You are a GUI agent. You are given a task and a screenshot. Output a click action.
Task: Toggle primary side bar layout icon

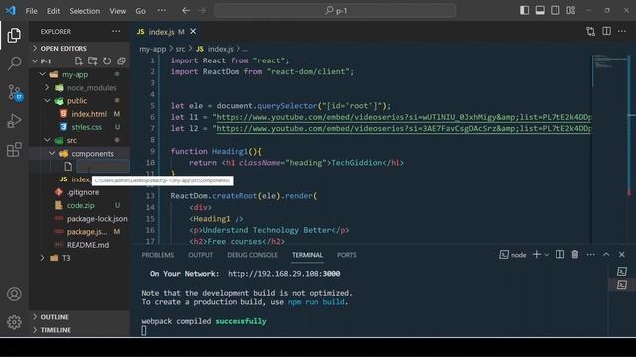point(524,11)
